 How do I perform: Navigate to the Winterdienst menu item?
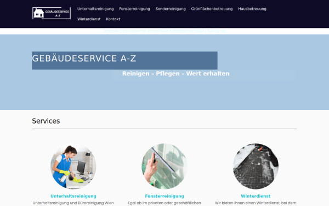pyautogui.click(x=89, y=19)
